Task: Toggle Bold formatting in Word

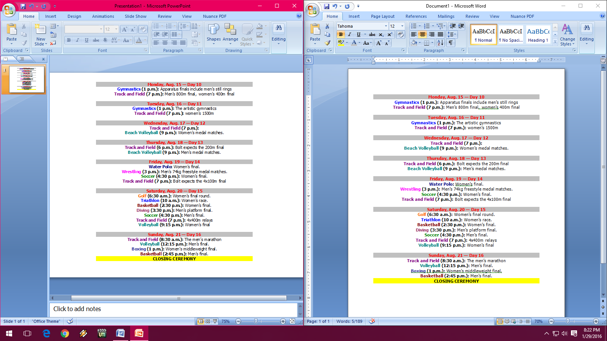Action: (341, 34)
